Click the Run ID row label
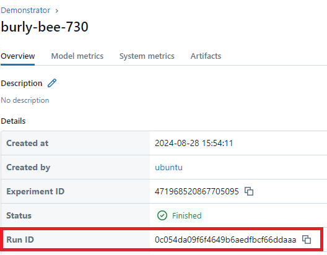Viewport: 327px width, 255px height. click(x=20, y=240)
